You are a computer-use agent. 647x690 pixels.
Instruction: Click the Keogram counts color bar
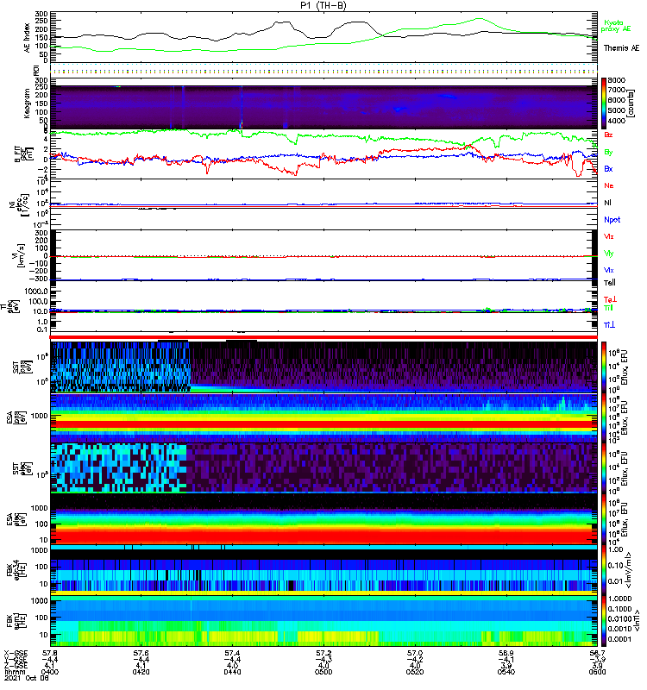point(603,103)
